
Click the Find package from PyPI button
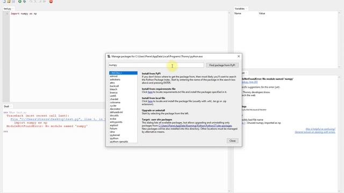222,65
